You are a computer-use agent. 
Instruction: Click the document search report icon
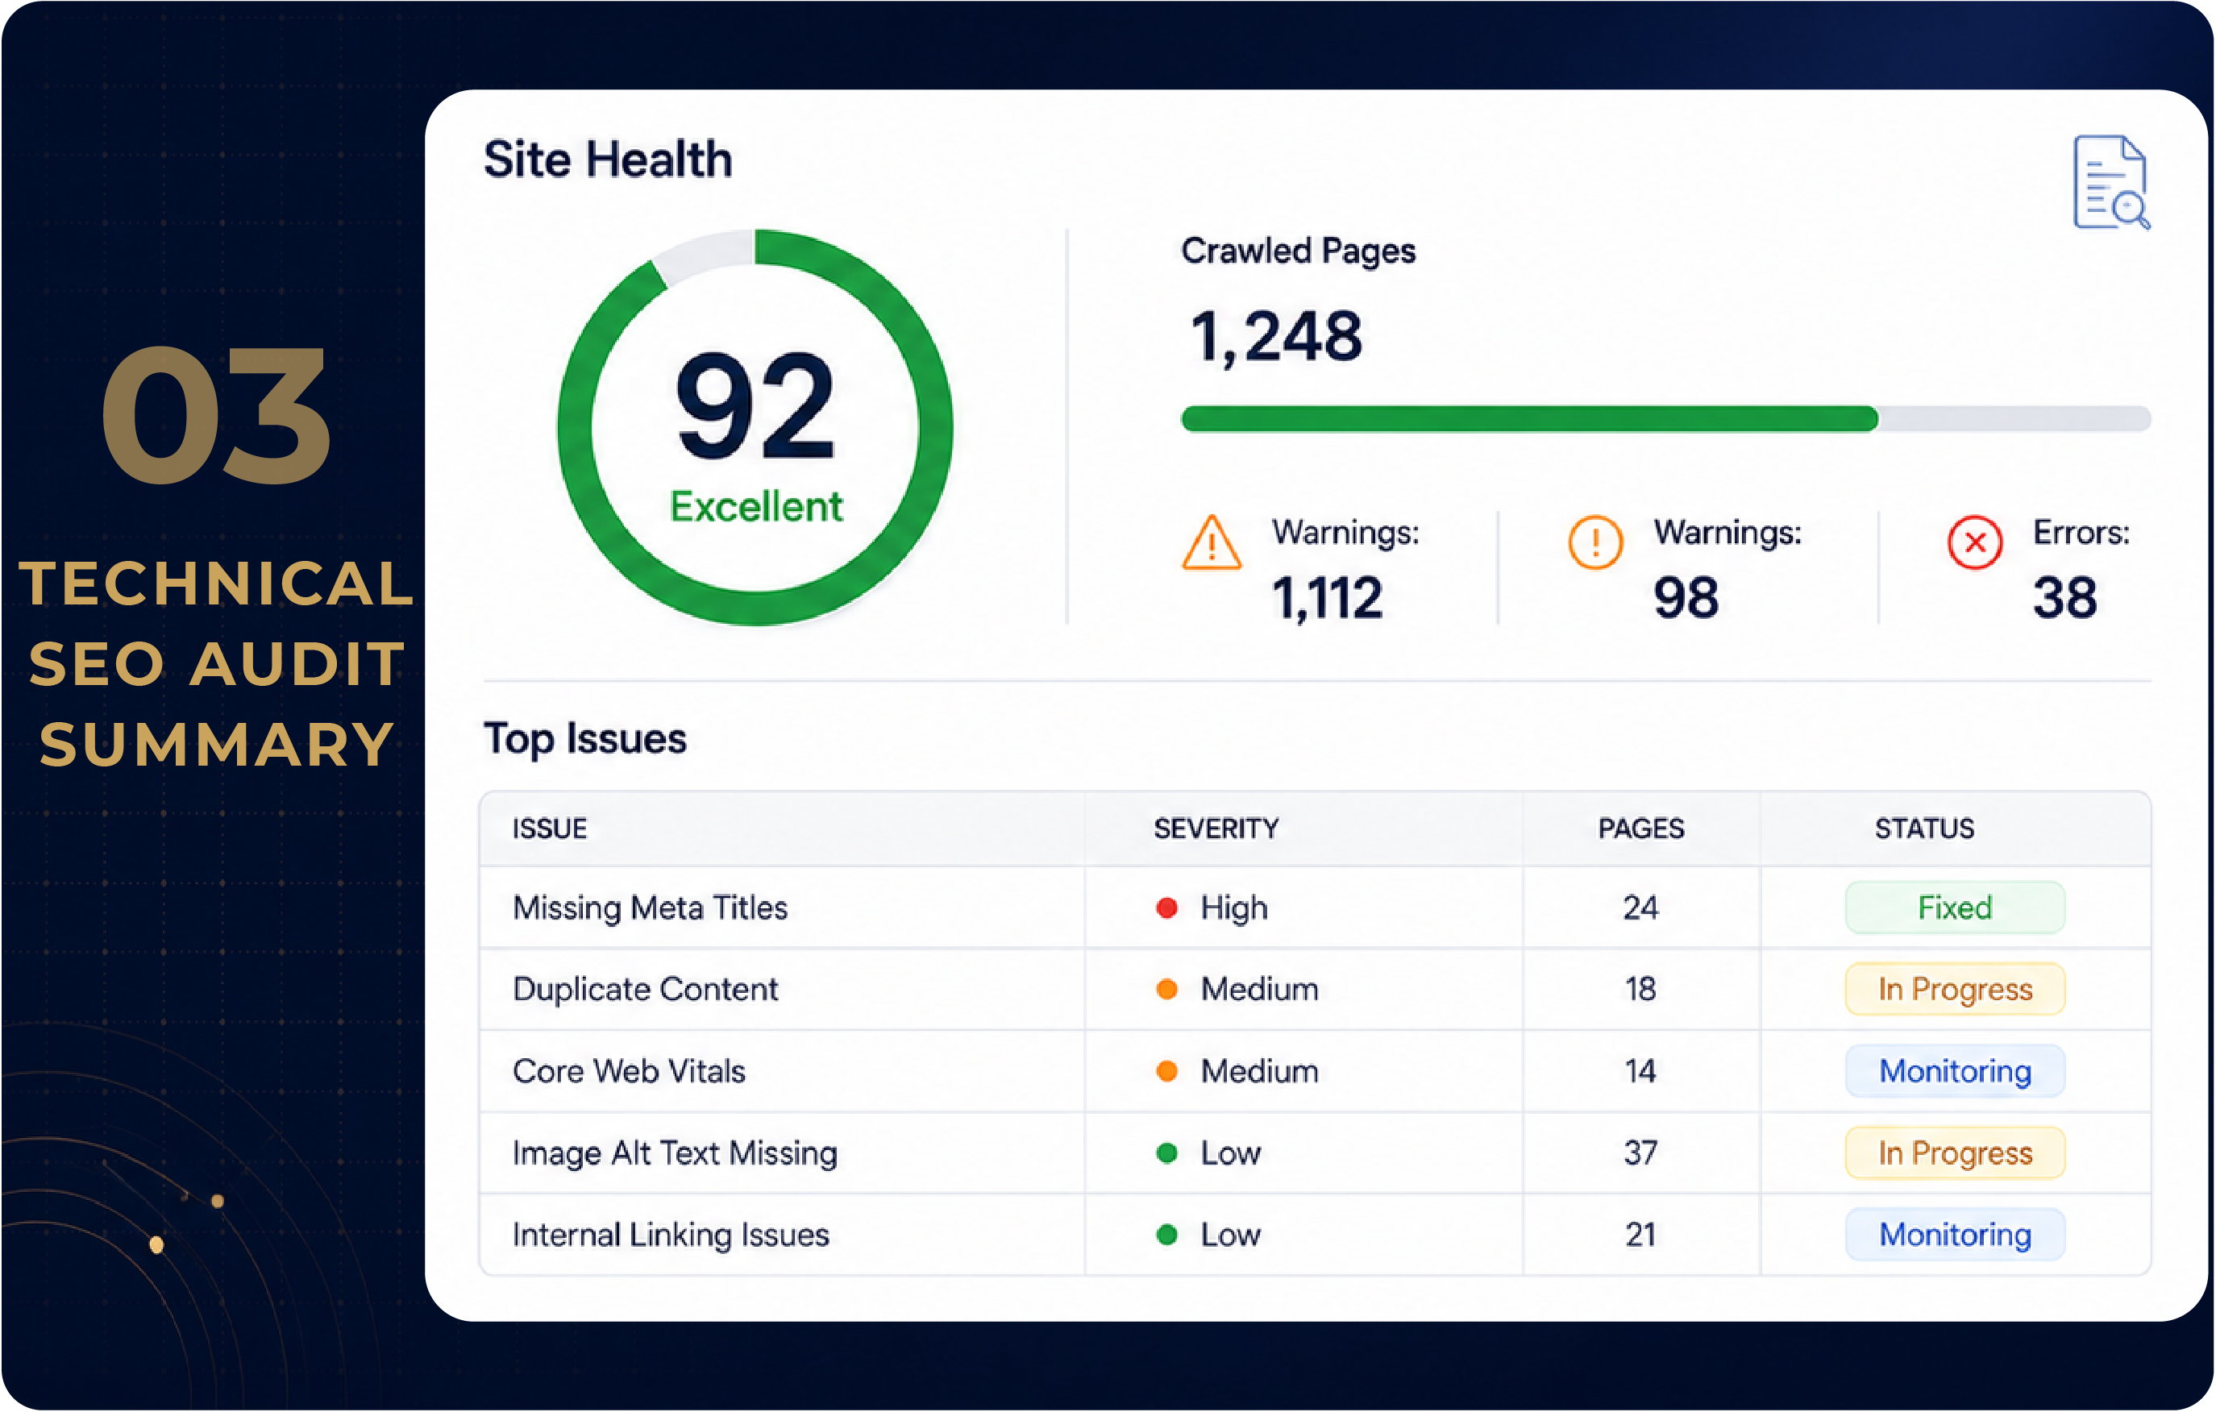2111,182
